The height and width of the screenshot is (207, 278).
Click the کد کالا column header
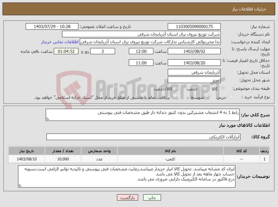coord(241,151)
